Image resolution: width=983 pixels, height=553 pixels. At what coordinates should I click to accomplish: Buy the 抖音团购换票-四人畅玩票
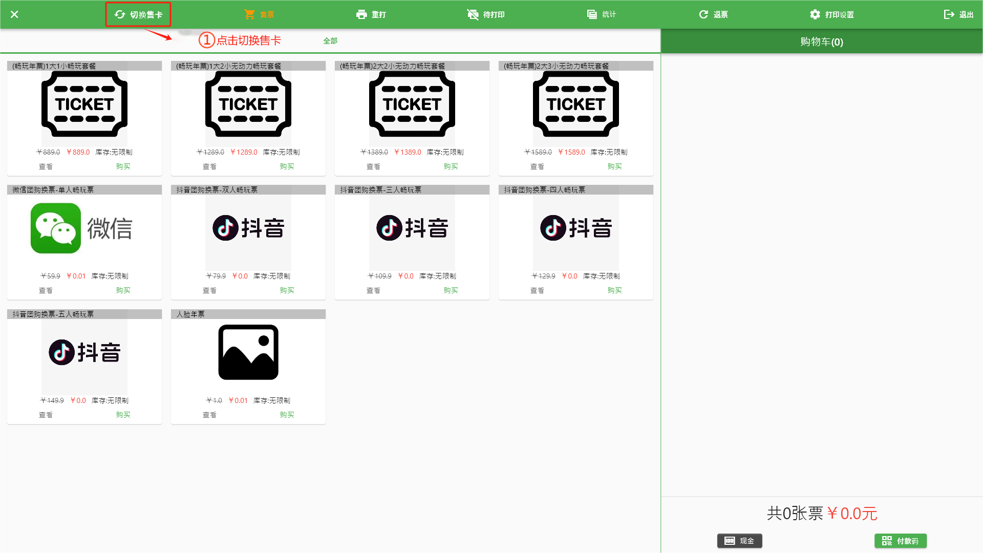[614, 290]
